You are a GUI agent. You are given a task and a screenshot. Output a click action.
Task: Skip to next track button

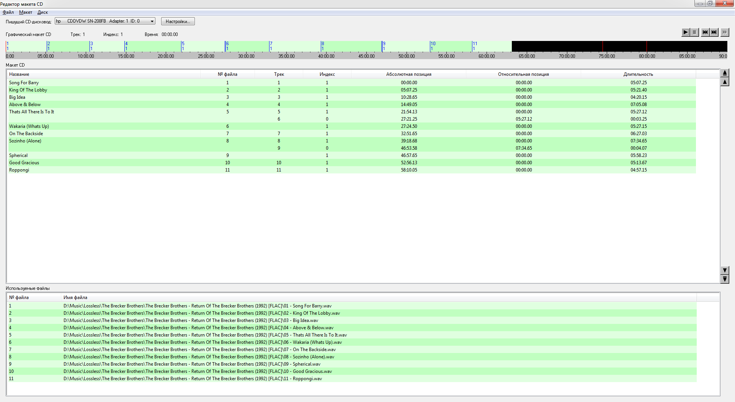coord(714,33)
